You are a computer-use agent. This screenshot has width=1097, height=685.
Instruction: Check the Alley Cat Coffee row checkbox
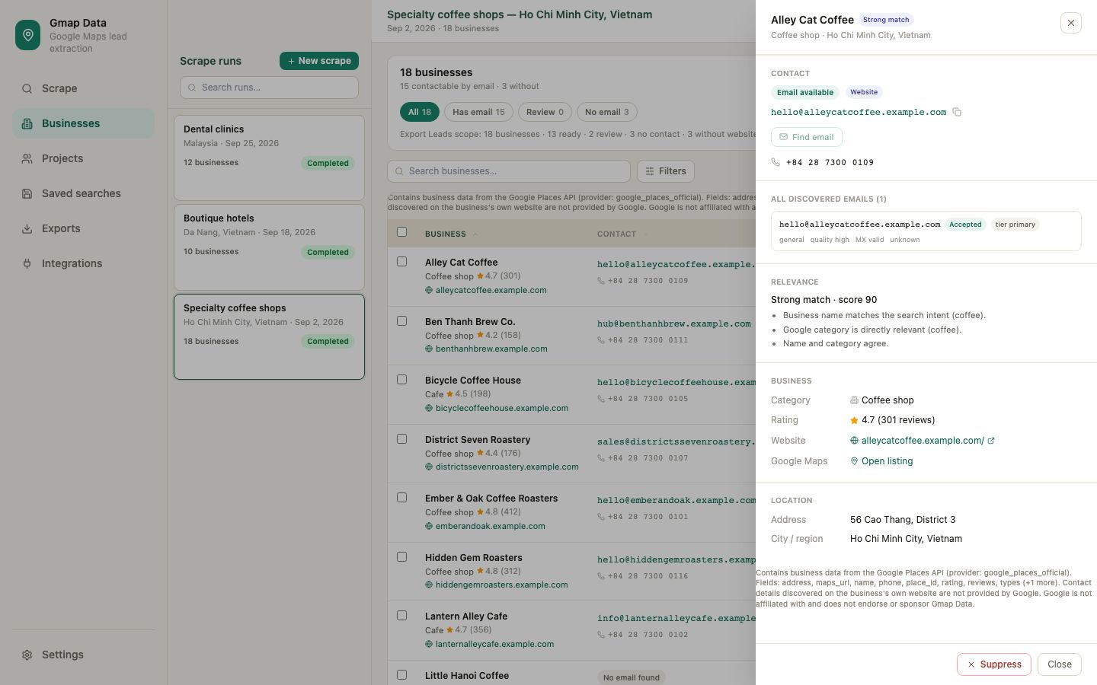pos(402,262)
